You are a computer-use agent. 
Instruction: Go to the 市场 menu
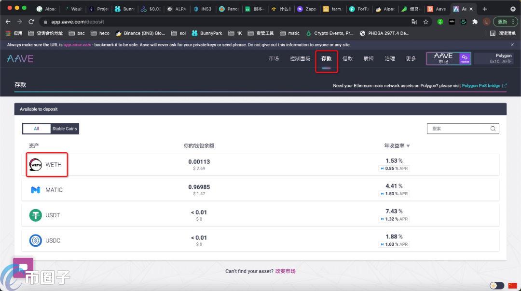point(274,59)
